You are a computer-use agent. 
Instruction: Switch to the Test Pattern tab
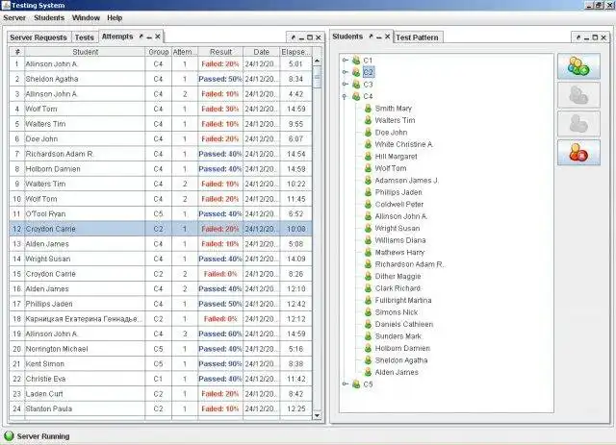[417, 37]
